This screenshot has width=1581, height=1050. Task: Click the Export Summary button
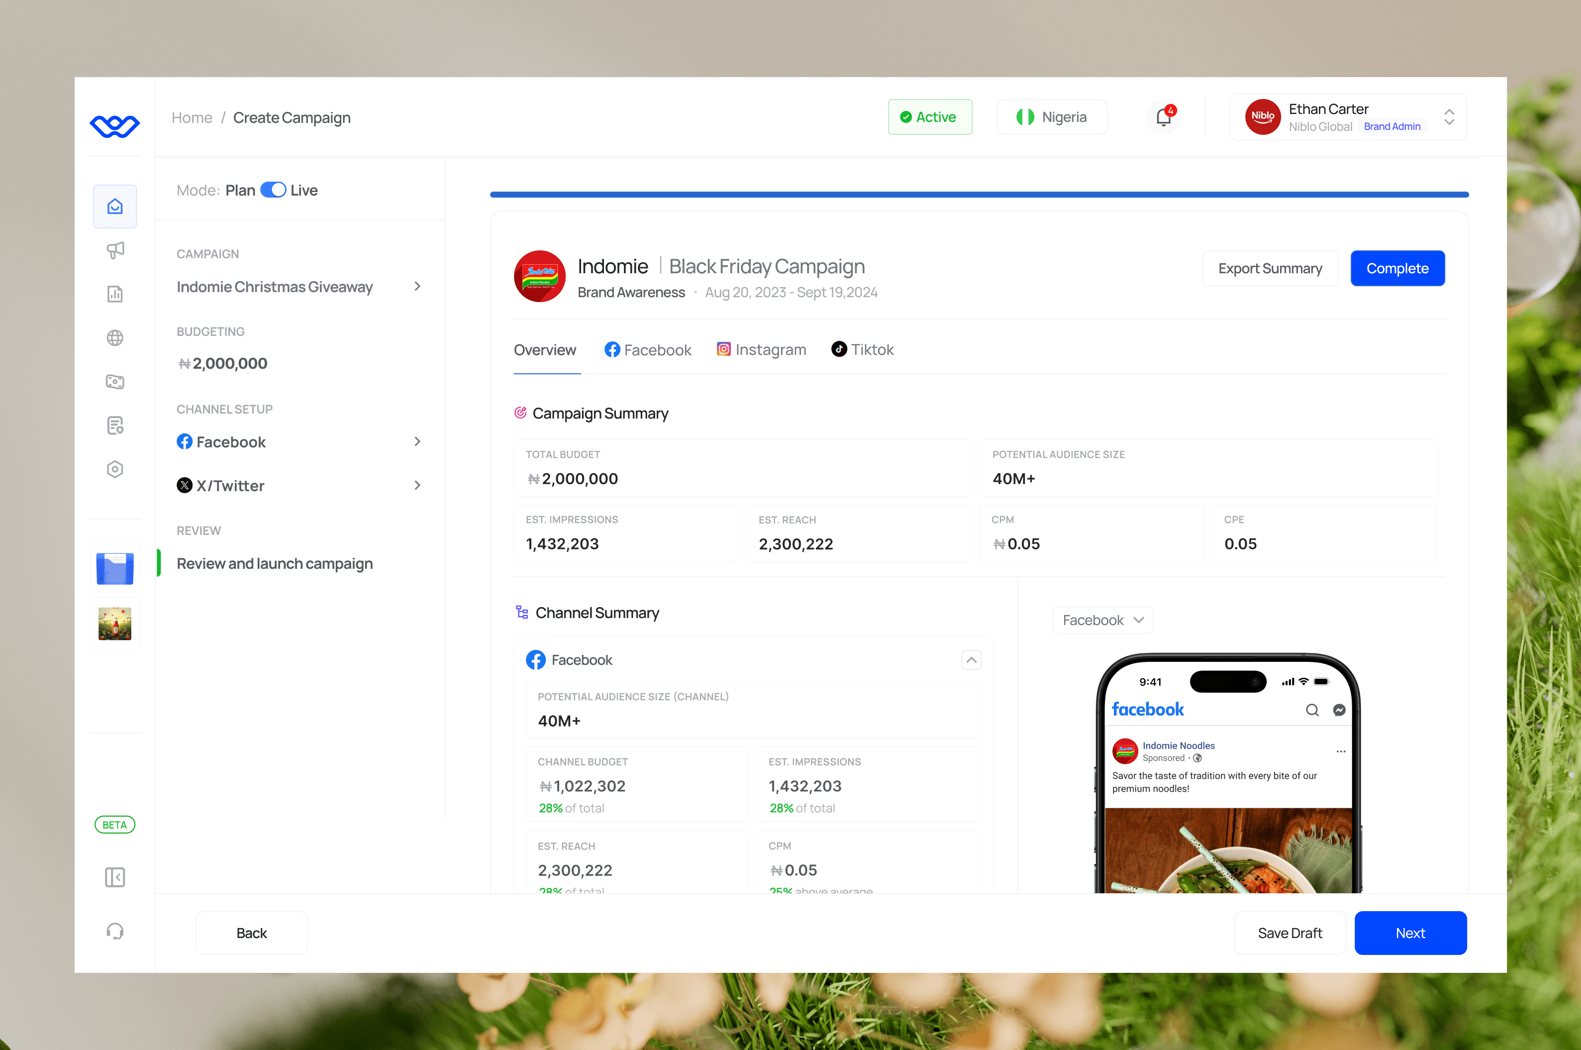1270,269
